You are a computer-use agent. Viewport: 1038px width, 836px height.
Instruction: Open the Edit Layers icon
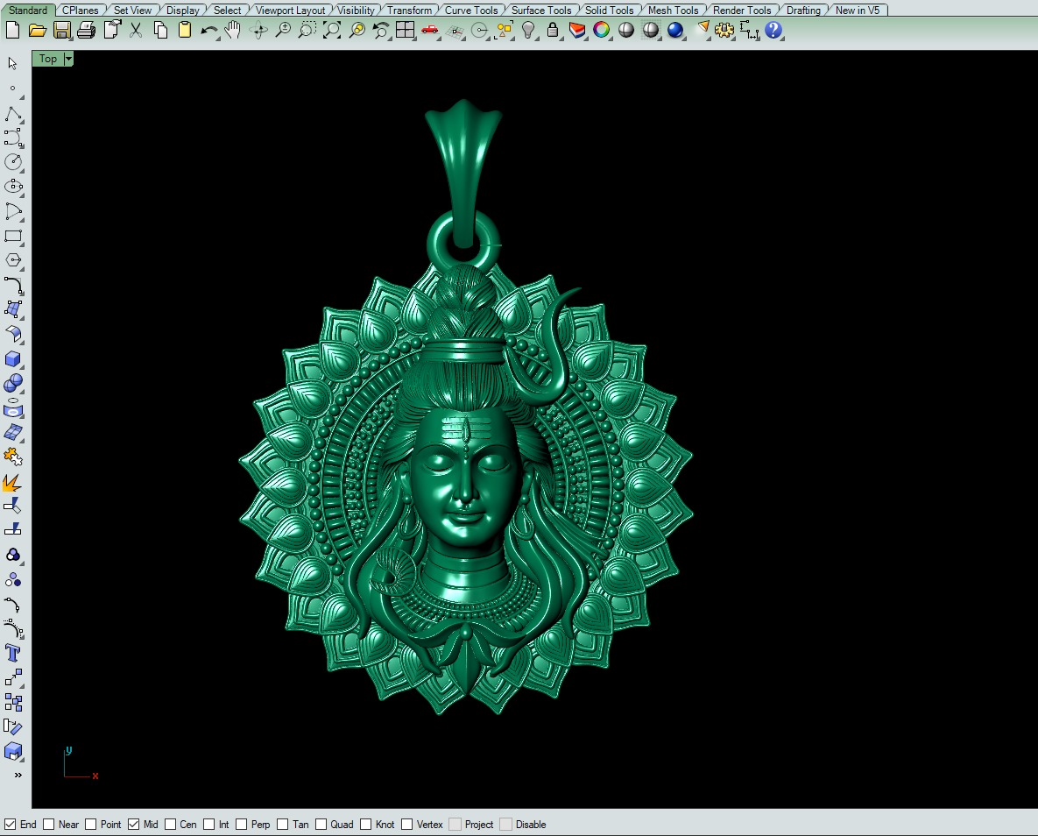click(577, 31)
